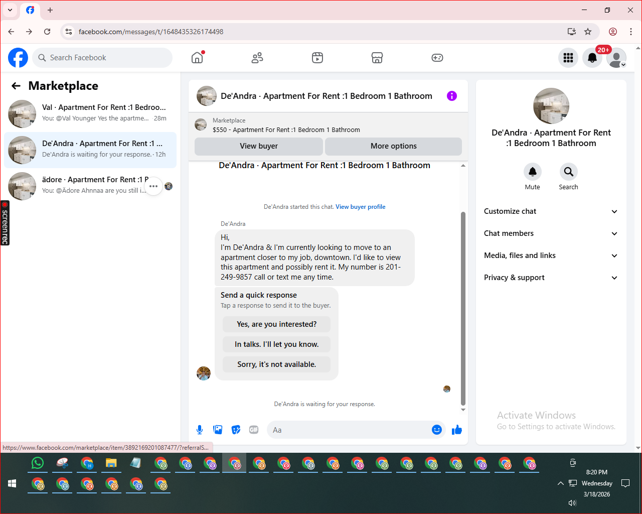Open the Gaming controller icon
642x514 pixels.
437,58
